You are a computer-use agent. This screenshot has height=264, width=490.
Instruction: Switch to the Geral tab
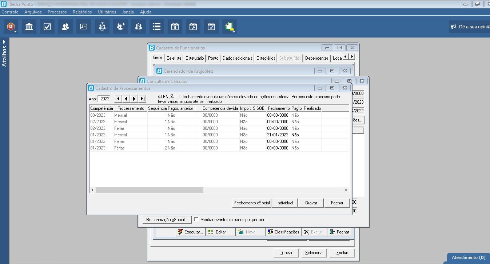(x=158, y=58)
